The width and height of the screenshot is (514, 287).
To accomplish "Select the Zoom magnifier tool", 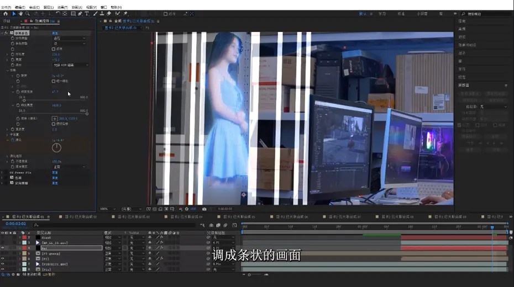I will point(28,14).
